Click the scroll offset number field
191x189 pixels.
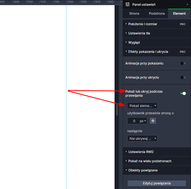[133, 121]
